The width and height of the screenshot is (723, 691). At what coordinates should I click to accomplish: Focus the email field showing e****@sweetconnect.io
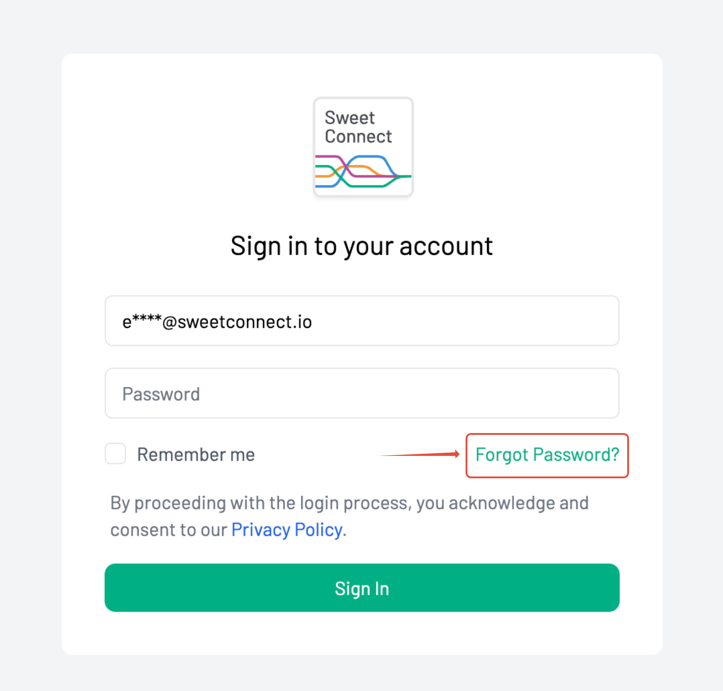(362, 321)
